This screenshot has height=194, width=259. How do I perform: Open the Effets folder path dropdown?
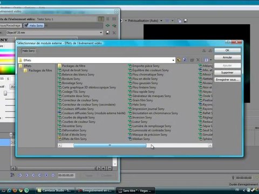pos(173,60)
